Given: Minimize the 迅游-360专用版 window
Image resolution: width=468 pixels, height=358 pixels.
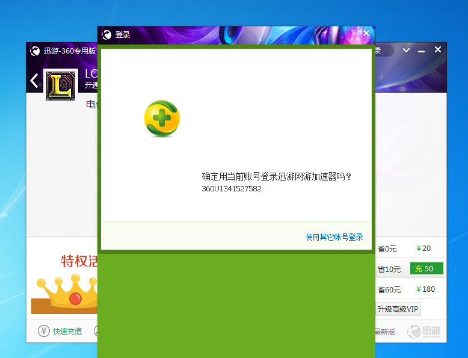Looking at the screenshot, I should (421, 51).
